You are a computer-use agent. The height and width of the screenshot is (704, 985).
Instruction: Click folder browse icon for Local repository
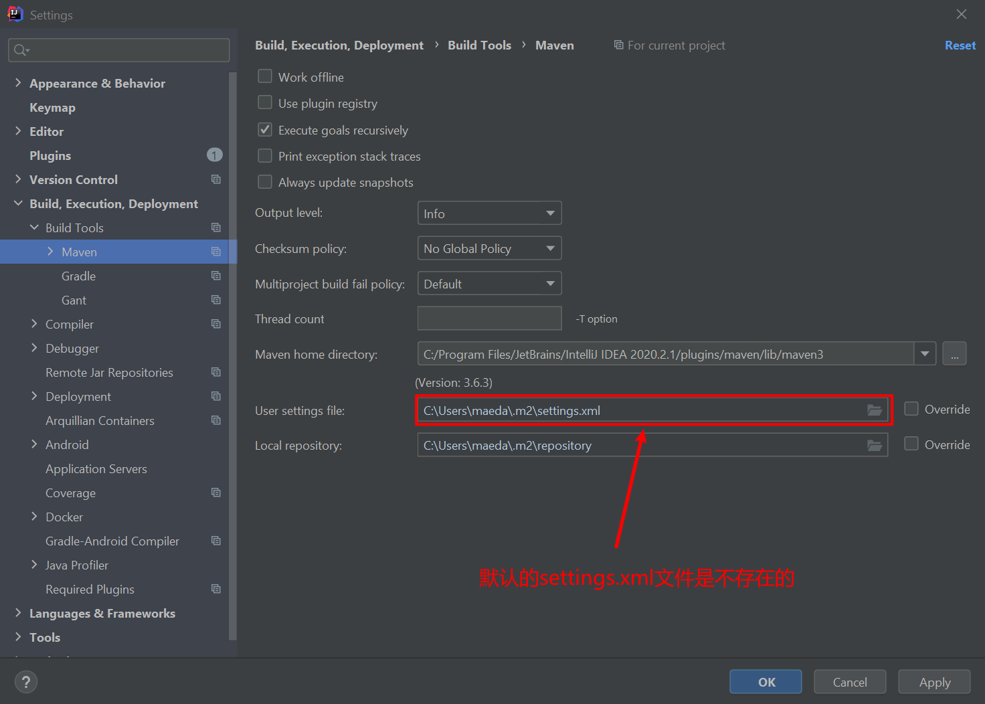pyautogui.click(x=875, y=445)
